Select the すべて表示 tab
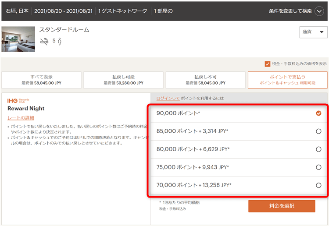The height and width of the screenshot is (226, 329). (x=42, y=80)
